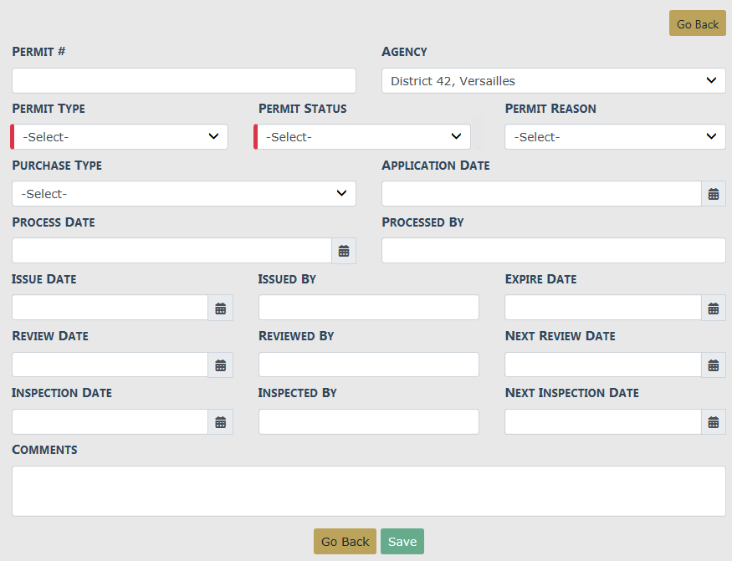Click the Inspected By text field
Screen dimensions: 732x561
pos(368,421)
